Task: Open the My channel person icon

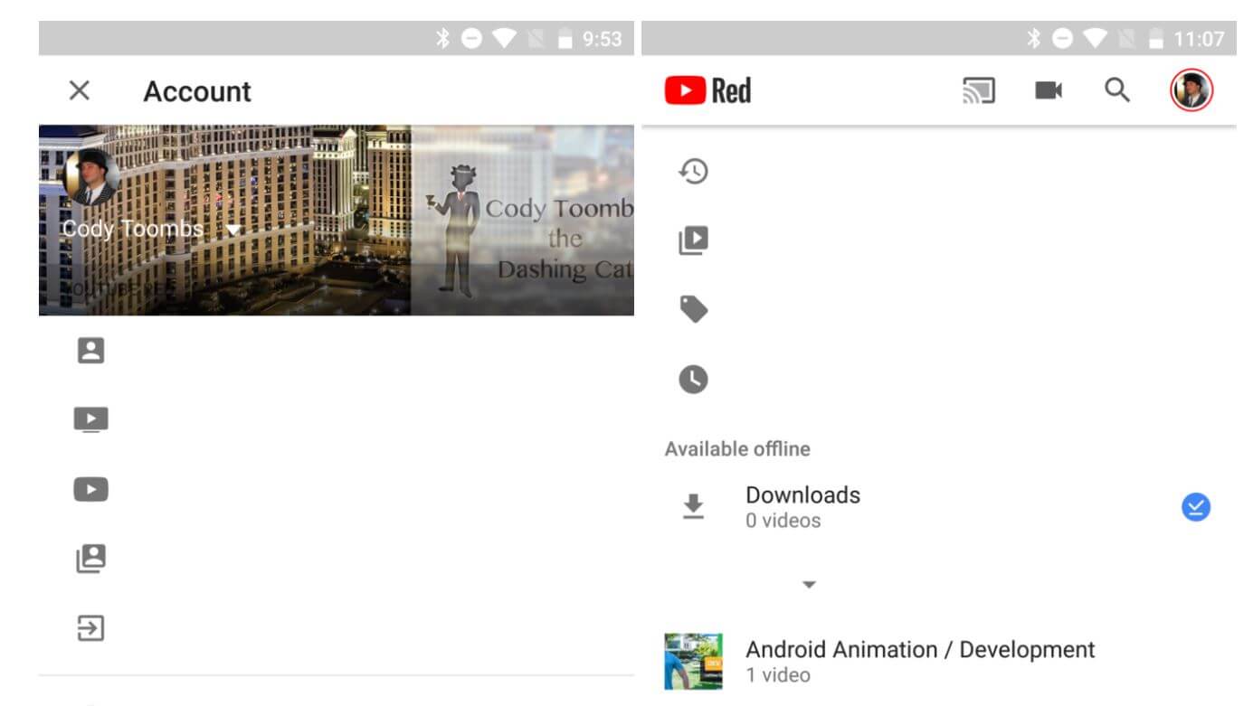Action: 90,351
